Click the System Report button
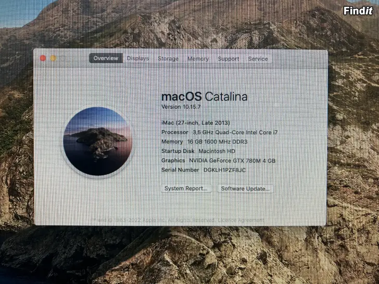 tap(186, 188)
